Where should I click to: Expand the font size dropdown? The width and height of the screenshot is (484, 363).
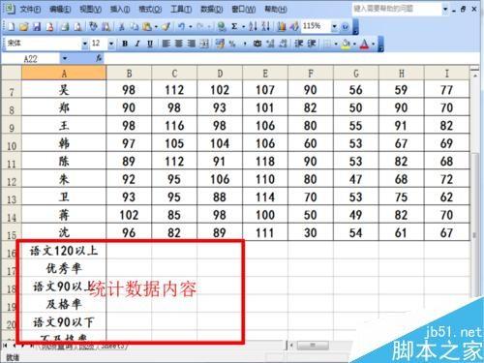coord(111,44)
